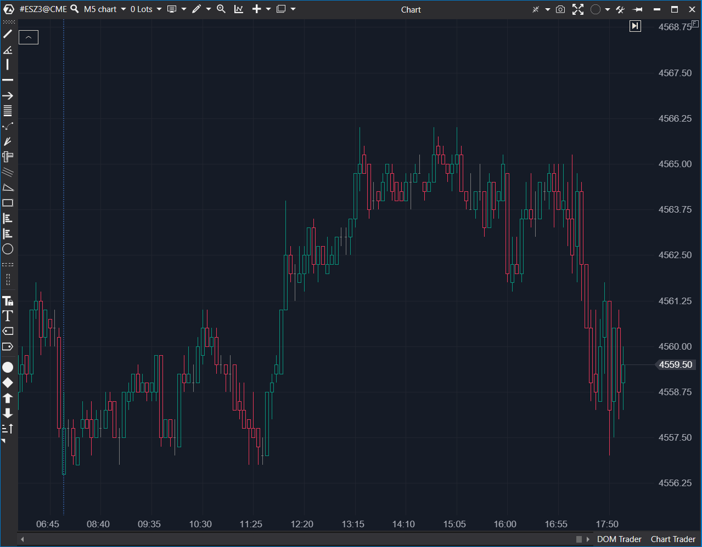
Task: Select the triangle shape tool
Action: pyautogui.click(x=8, y=187)
